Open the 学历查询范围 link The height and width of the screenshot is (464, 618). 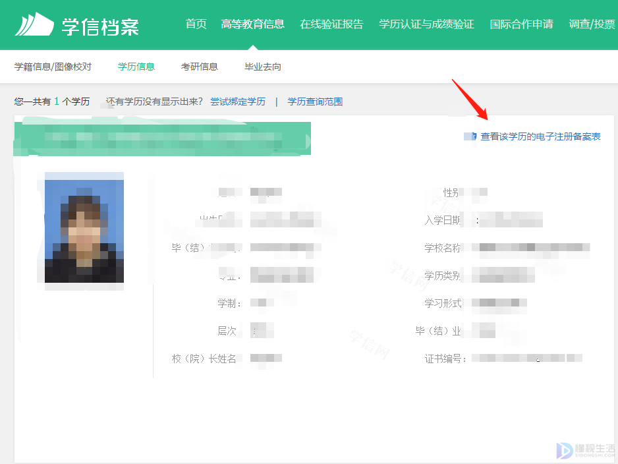tap(315, 101)
